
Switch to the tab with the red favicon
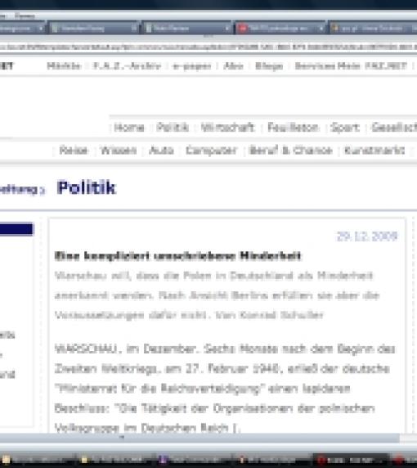click(x=280, y=29)
